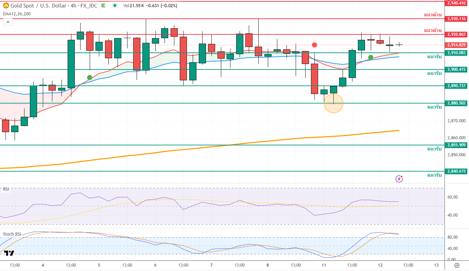Click date 12 on the time axis
Viewport: 469px width, 271px height.
[380, 265]
